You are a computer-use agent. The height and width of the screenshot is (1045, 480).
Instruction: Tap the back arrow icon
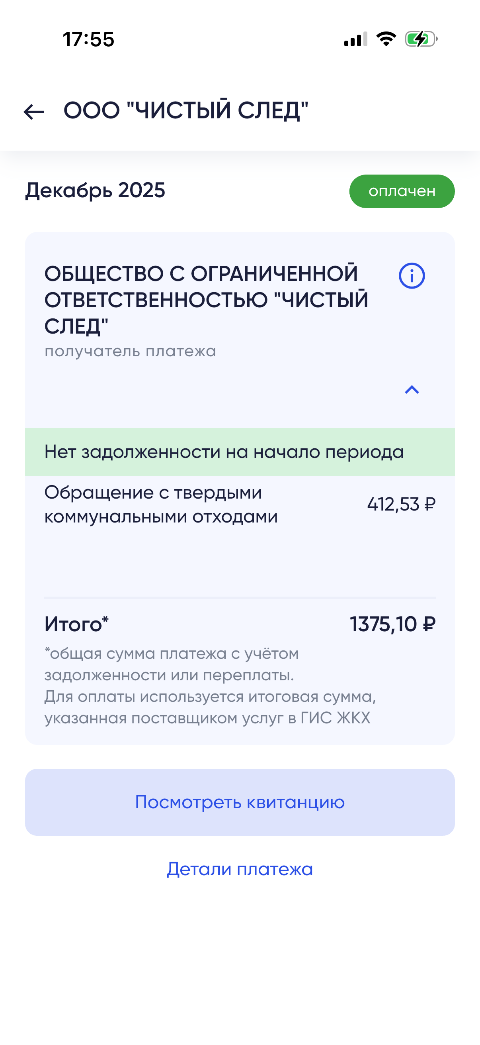point(34,112)
